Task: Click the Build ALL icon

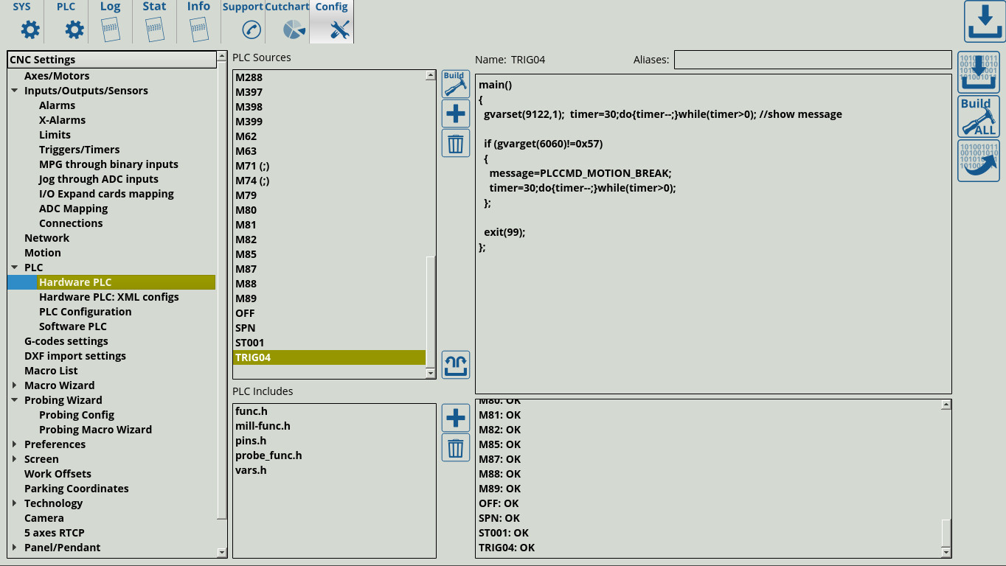Action: (x=978, y=116)
